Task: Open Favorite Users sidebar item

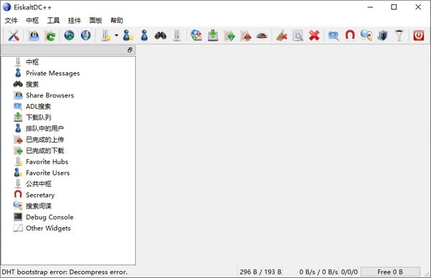Action: tap(48, 173)
